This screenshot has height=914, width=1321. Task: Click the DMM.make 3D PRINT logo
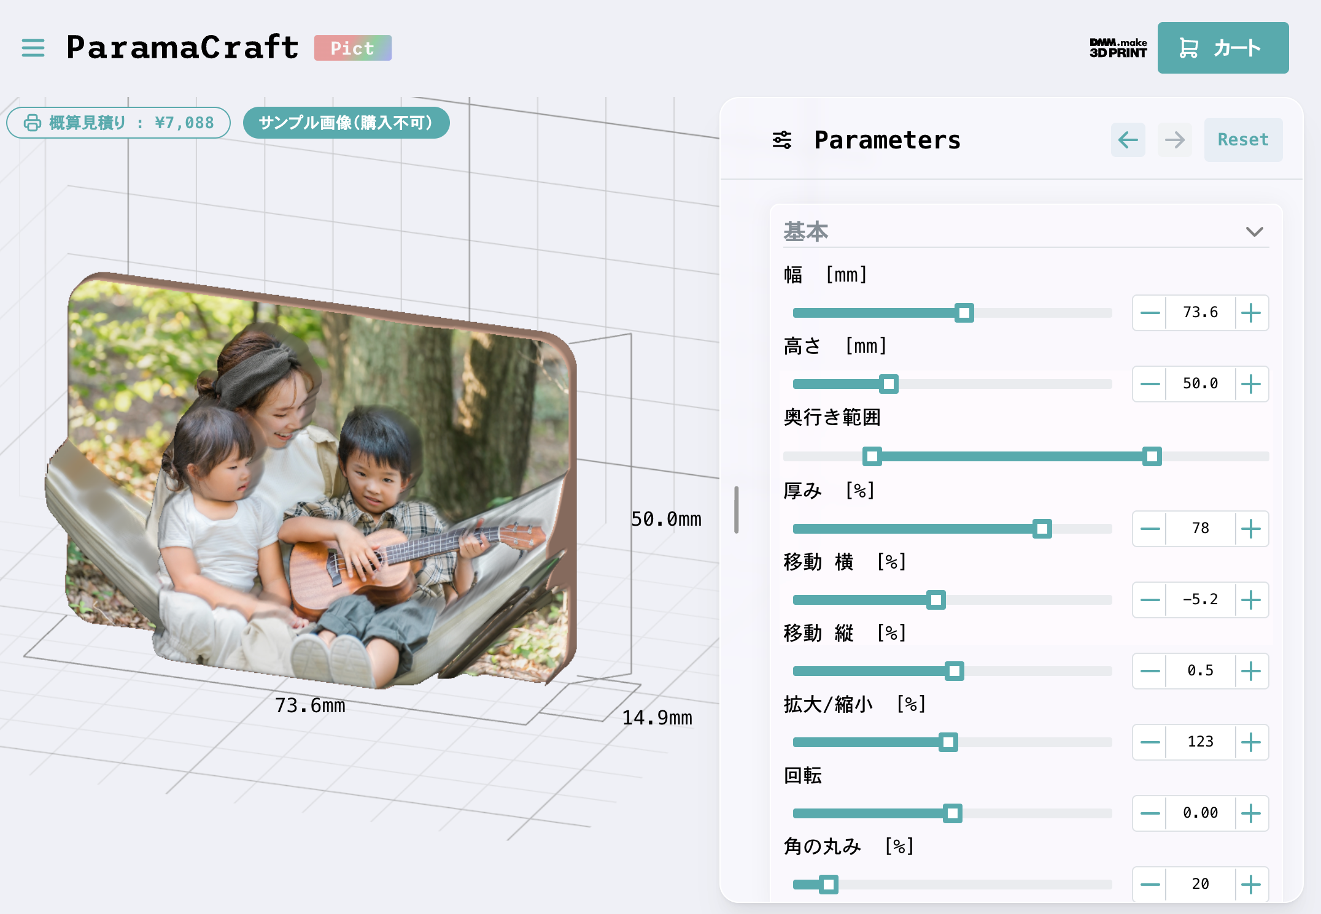coord(1118,48)
